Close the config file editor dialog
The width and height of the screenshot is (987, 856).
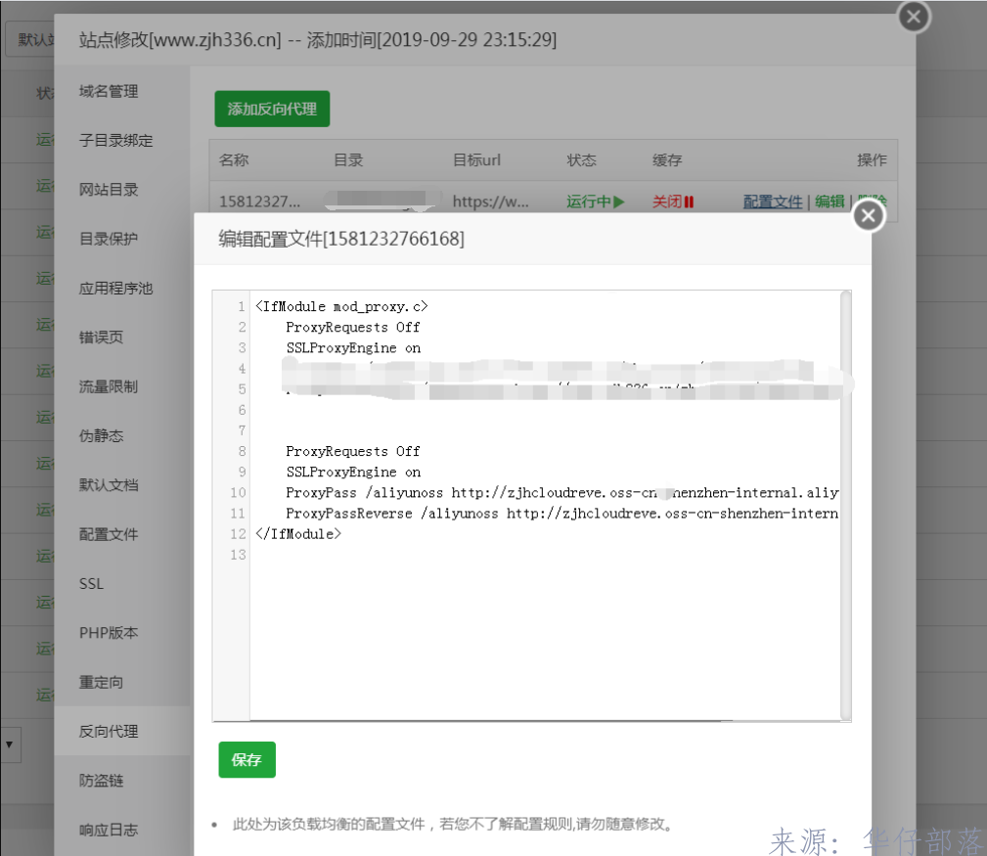pos(869,216)
